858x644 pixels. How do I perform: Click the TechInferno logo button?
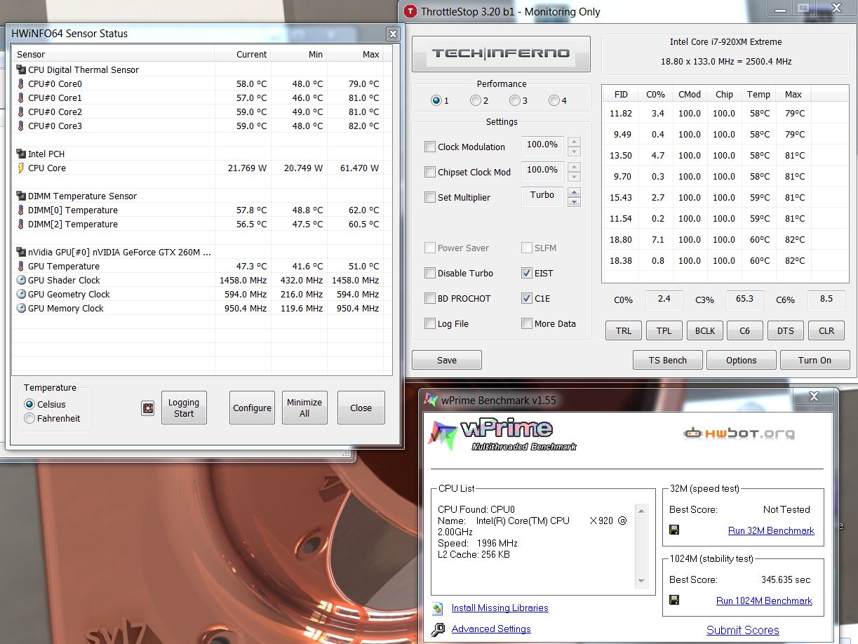click(501, 53)
